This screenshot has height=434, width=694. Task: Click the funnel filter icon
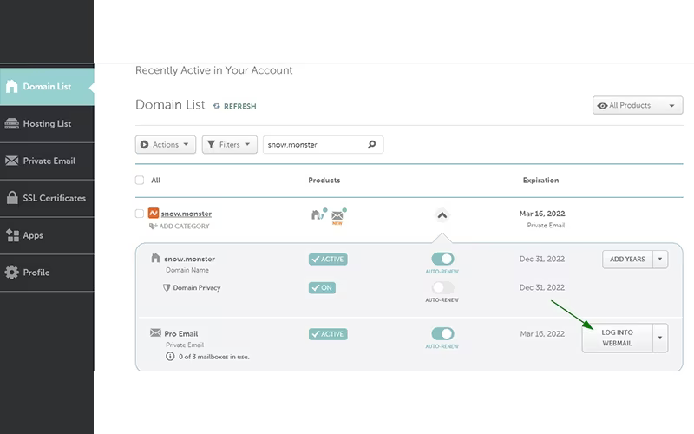[x=211, y=144]
